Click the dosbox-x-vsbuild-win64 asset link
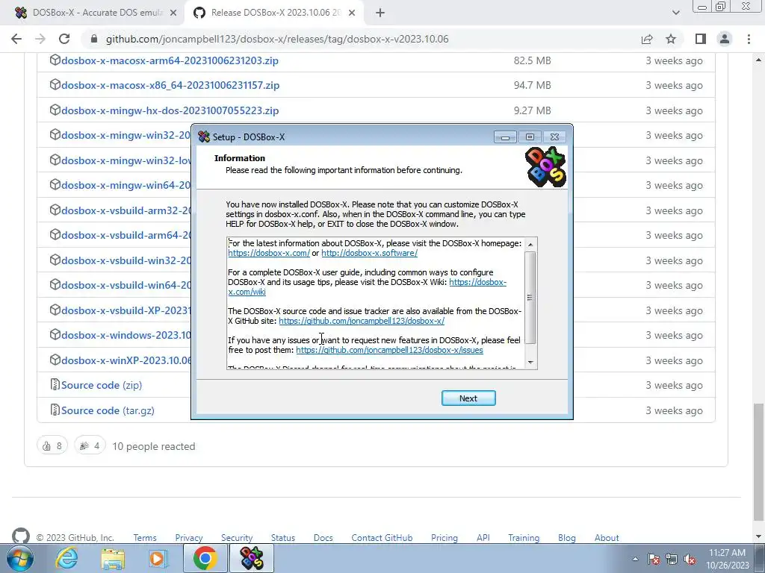765x573 pixels. coord(126,285)
